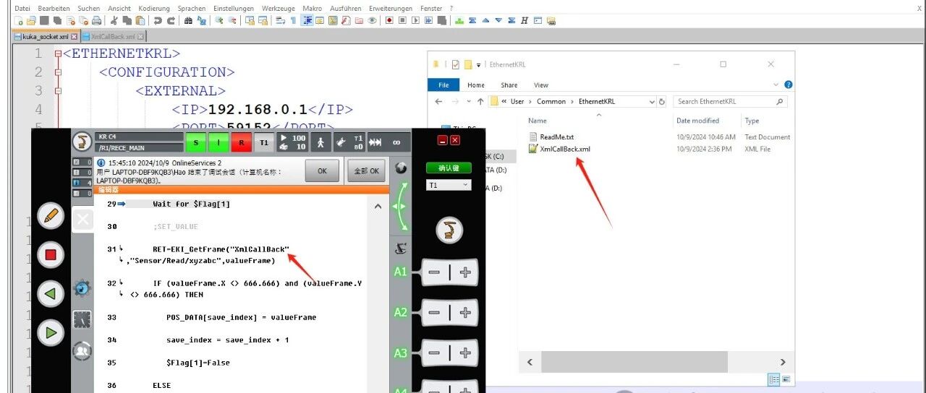Click the green S submit interpreter status
Viewport: 926px width, 393px height.
click(x=196, y=142)
